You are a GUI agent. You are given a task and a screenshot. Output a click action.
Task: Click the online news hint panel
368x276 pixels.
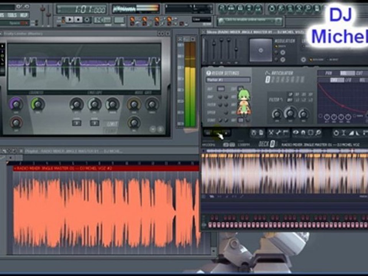click(x=250, y=21)
